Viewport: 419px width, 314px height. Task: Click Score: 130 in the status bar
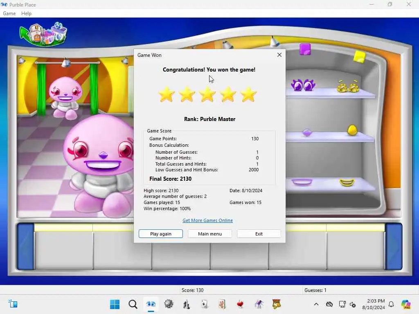pos(192,290)
